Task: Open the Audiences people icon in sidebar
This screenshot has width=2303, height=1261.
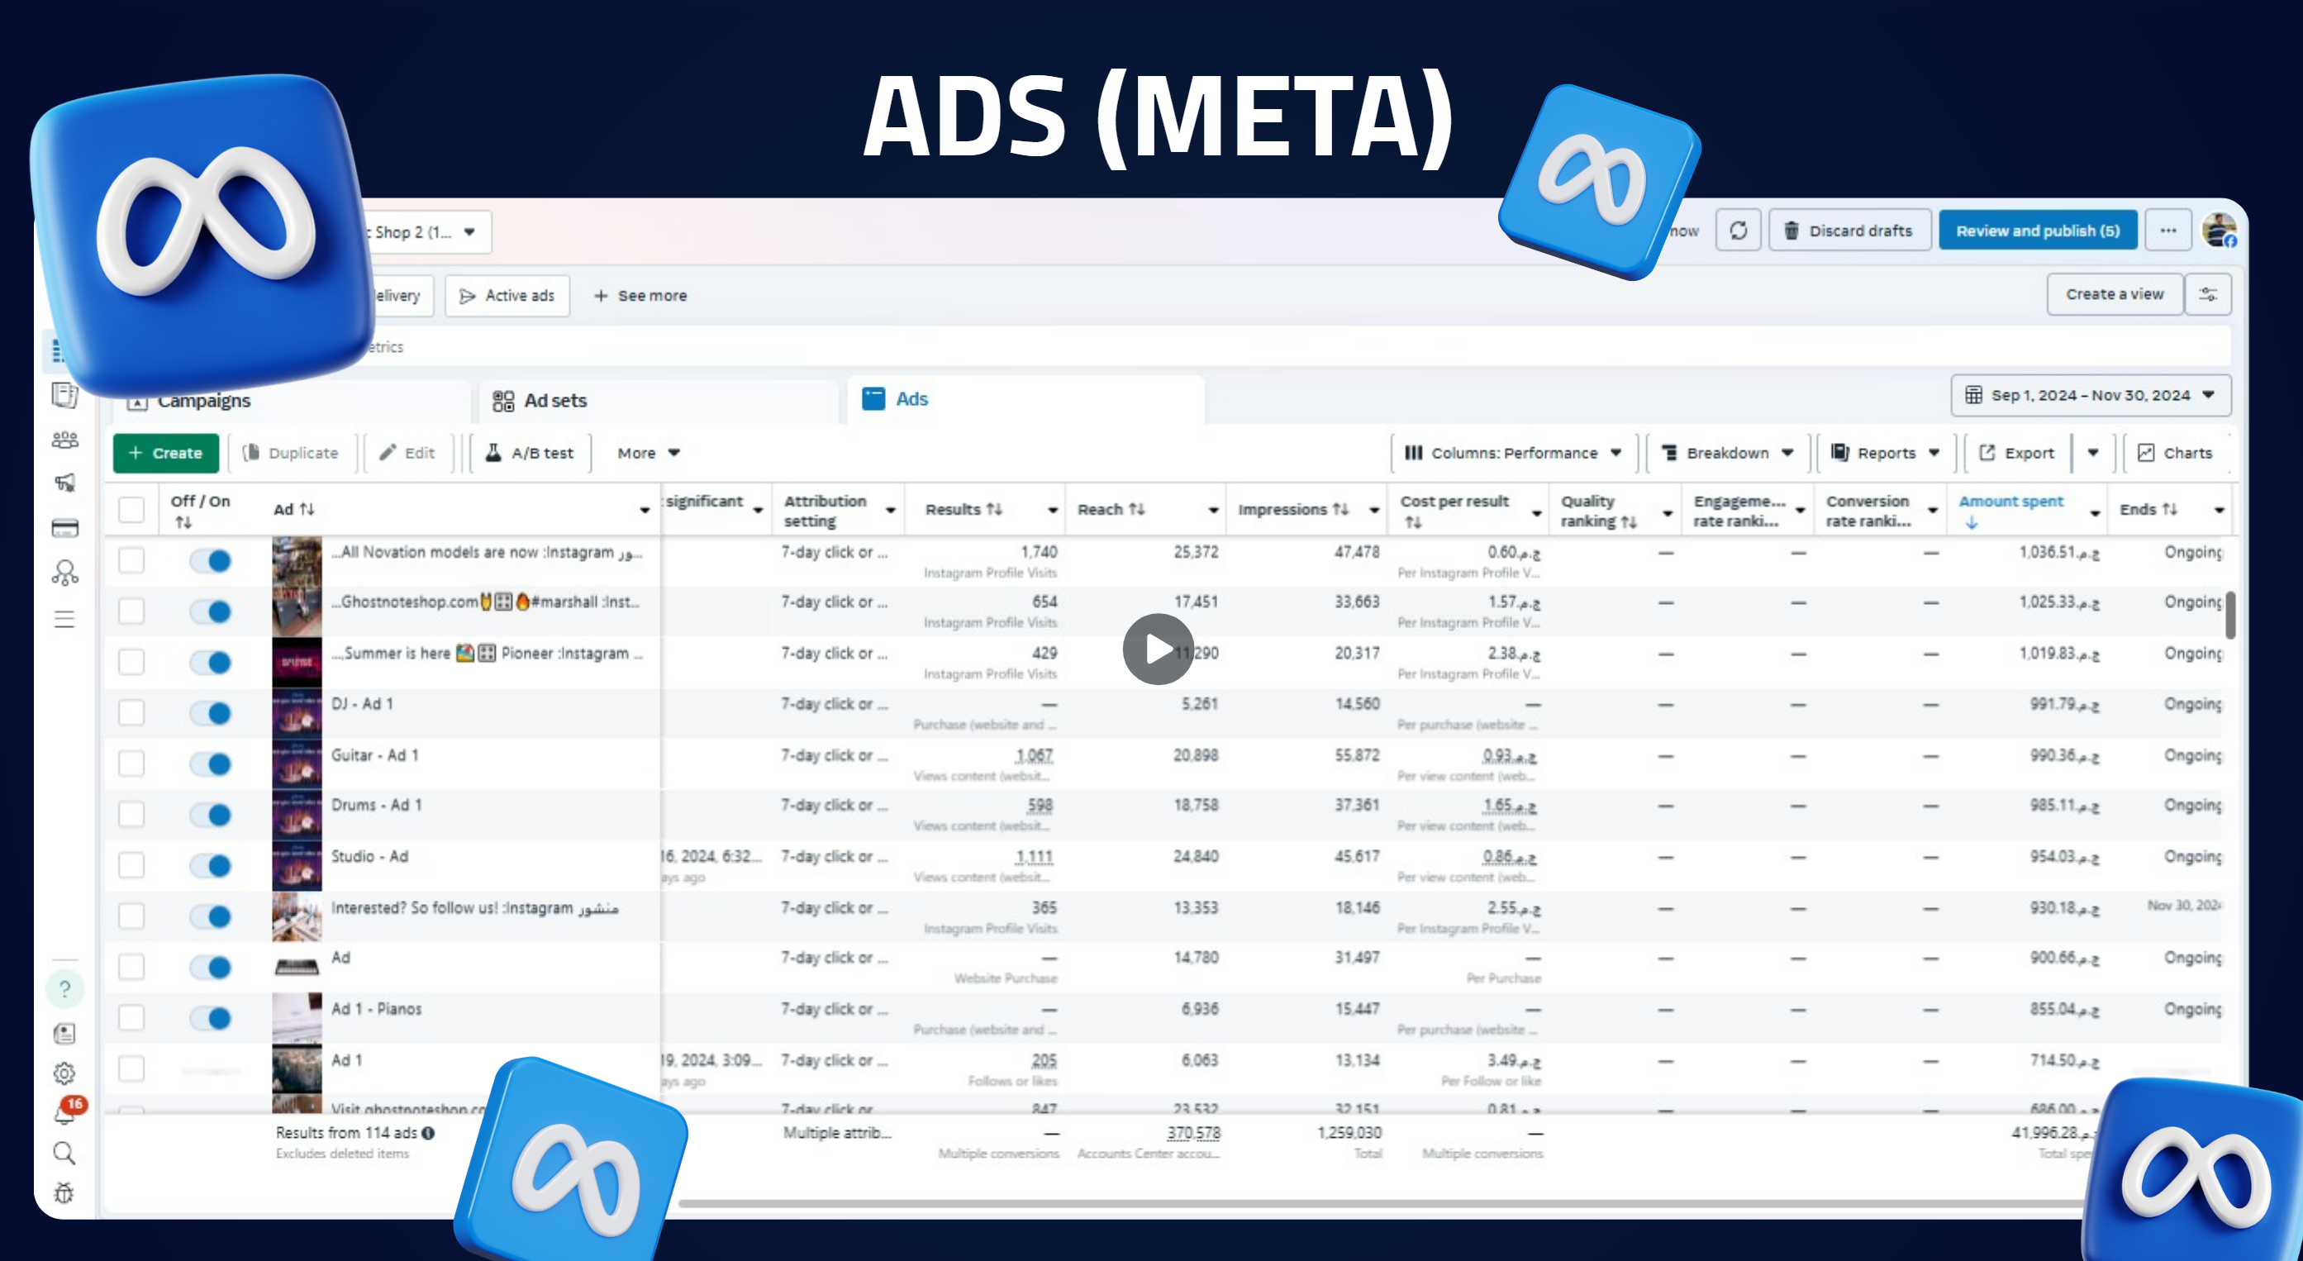Action: (64, 437)
